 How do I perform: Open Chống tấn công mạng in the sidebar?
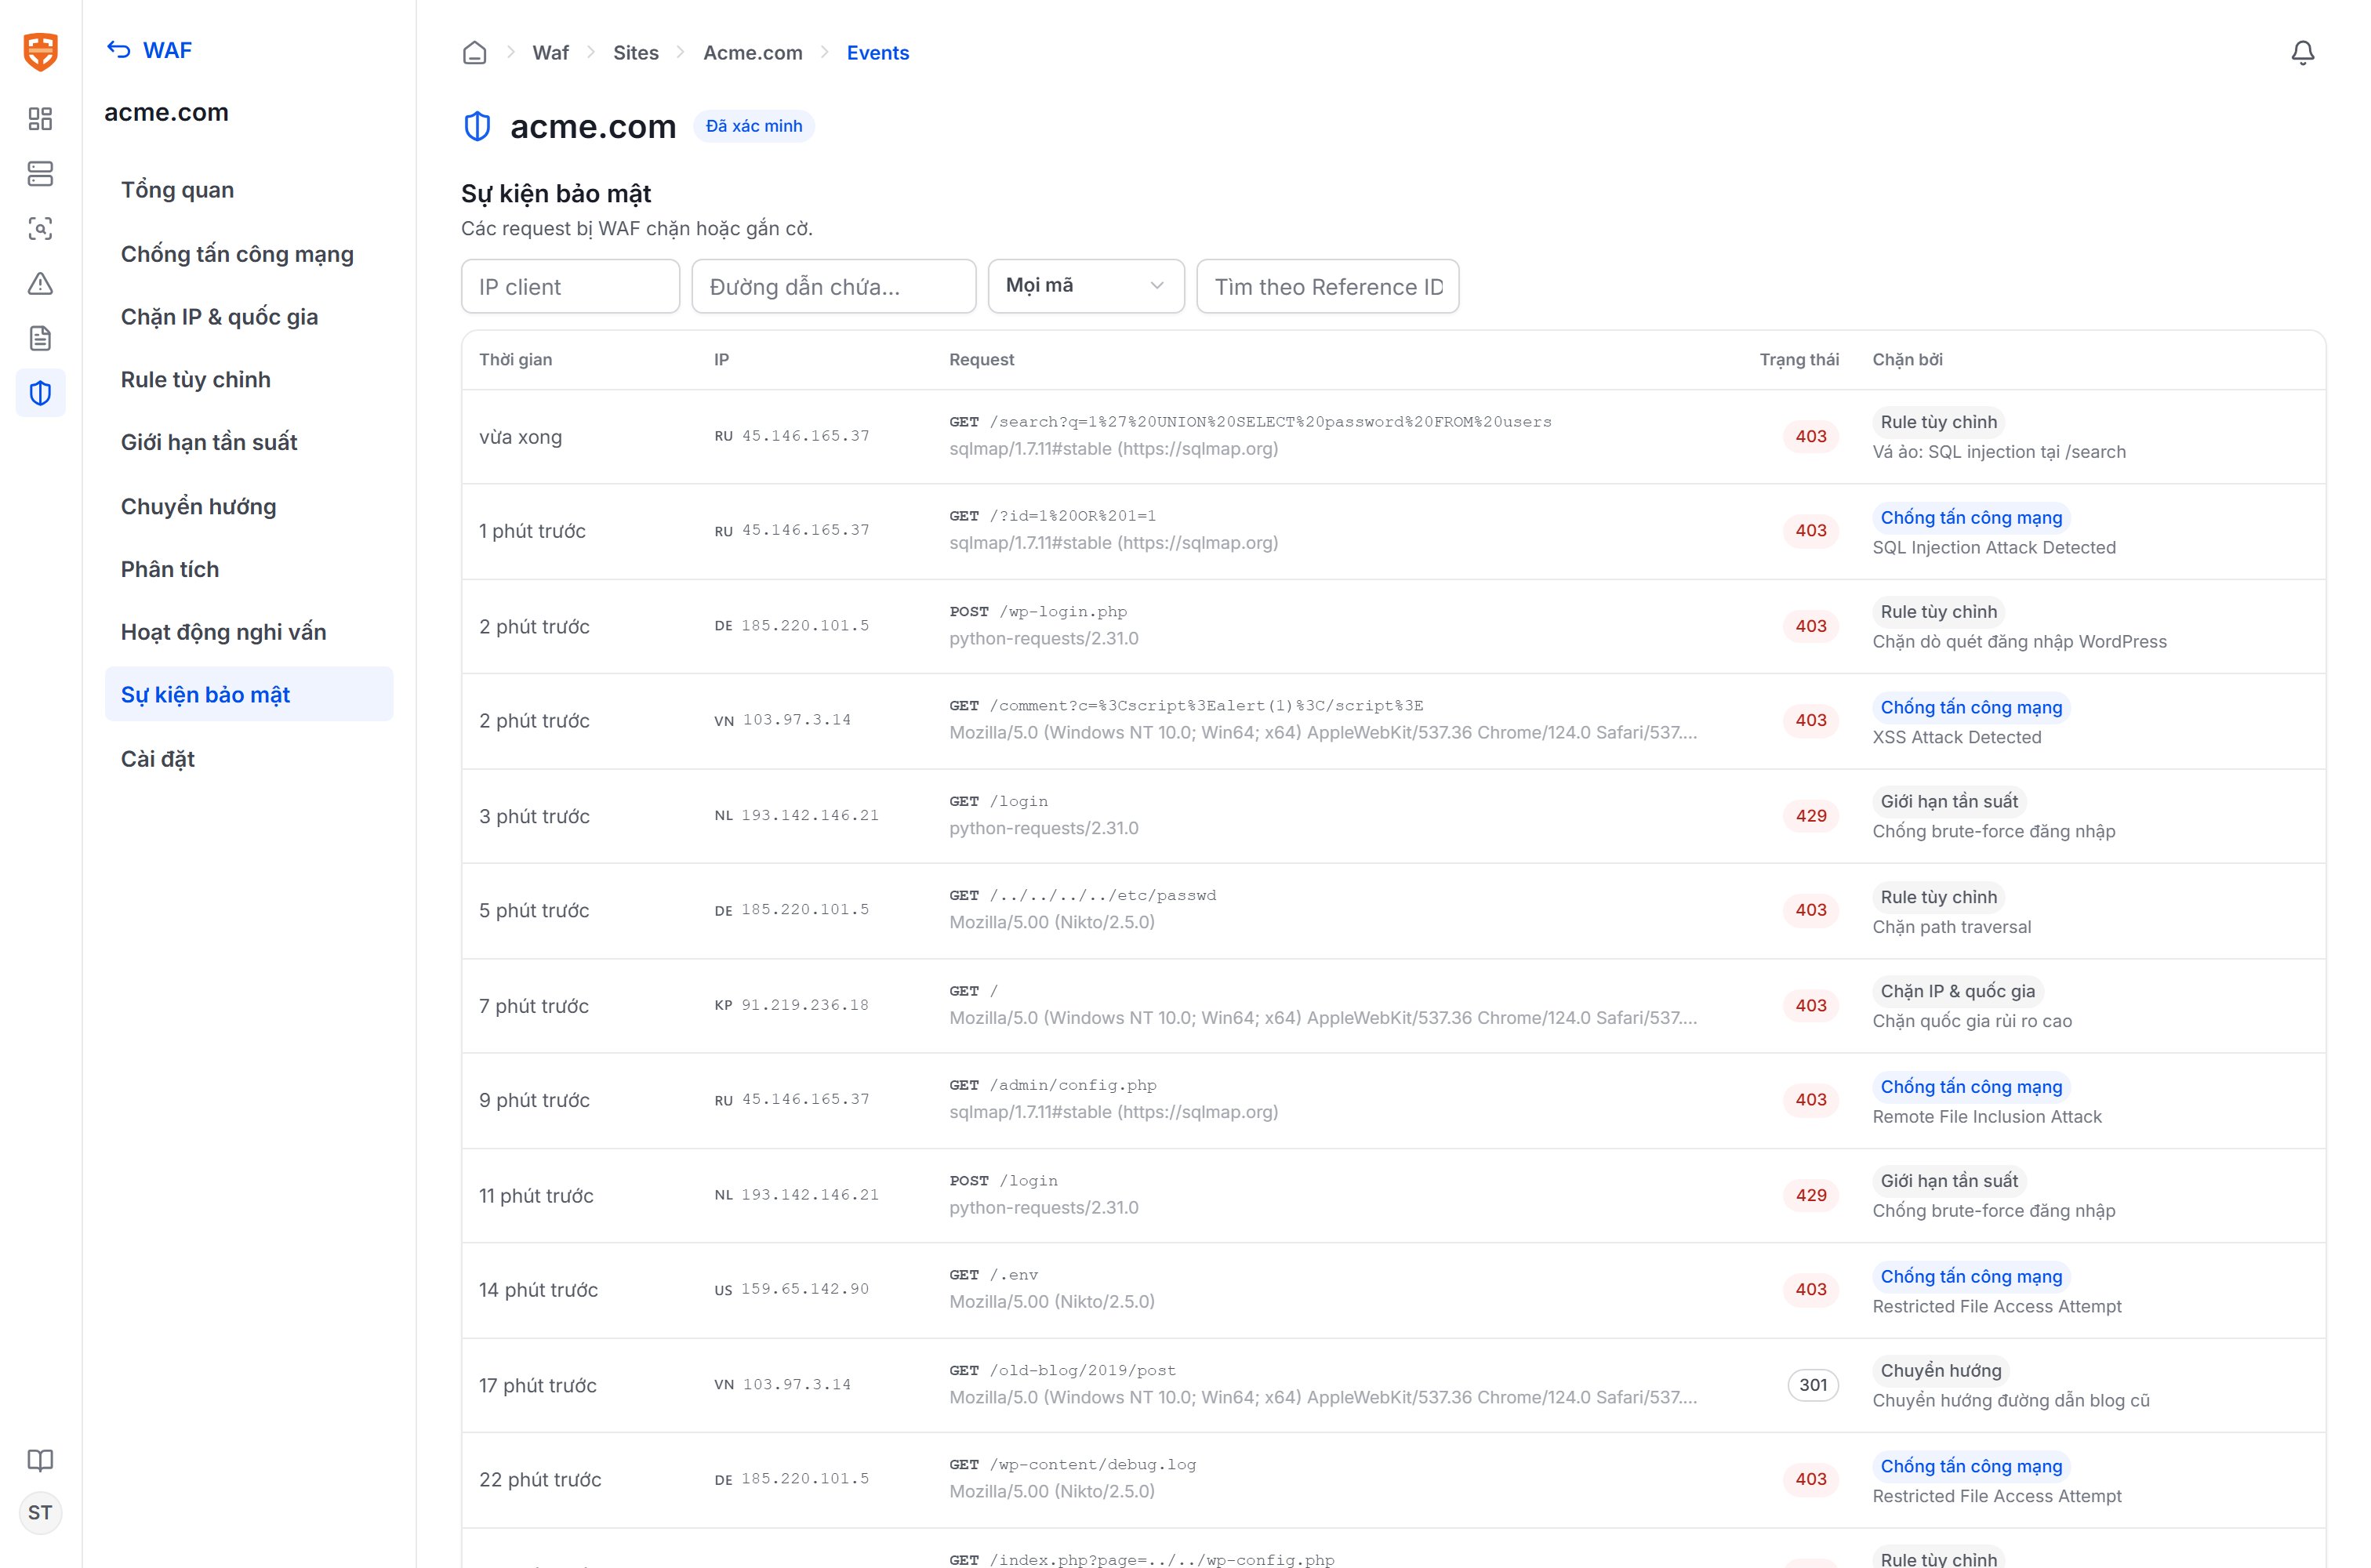click(x=249, y=254)
